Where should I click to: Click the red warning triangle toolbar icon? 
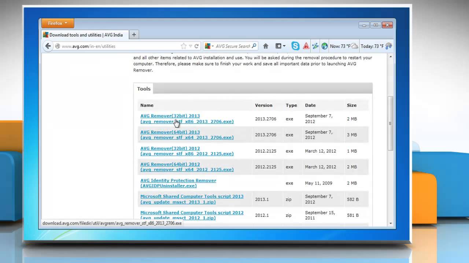pyautogui.click(x=306, y=46)
